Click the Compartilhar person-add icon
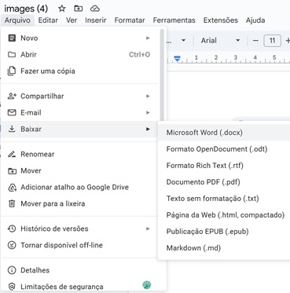The height and width of the screenshot is (293, 290). tap(12, 96)
